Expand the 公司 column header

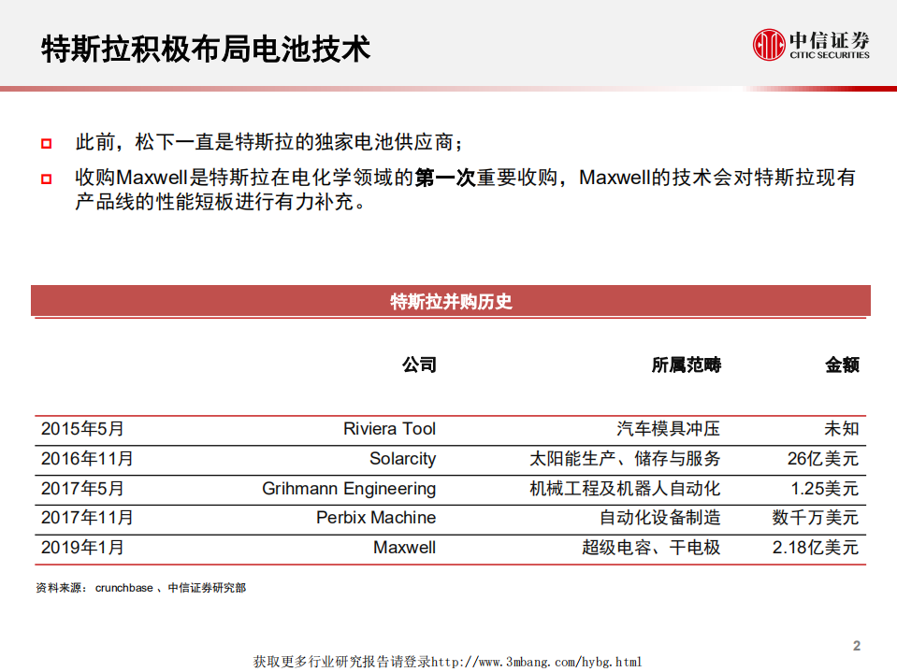pos(419,365)
